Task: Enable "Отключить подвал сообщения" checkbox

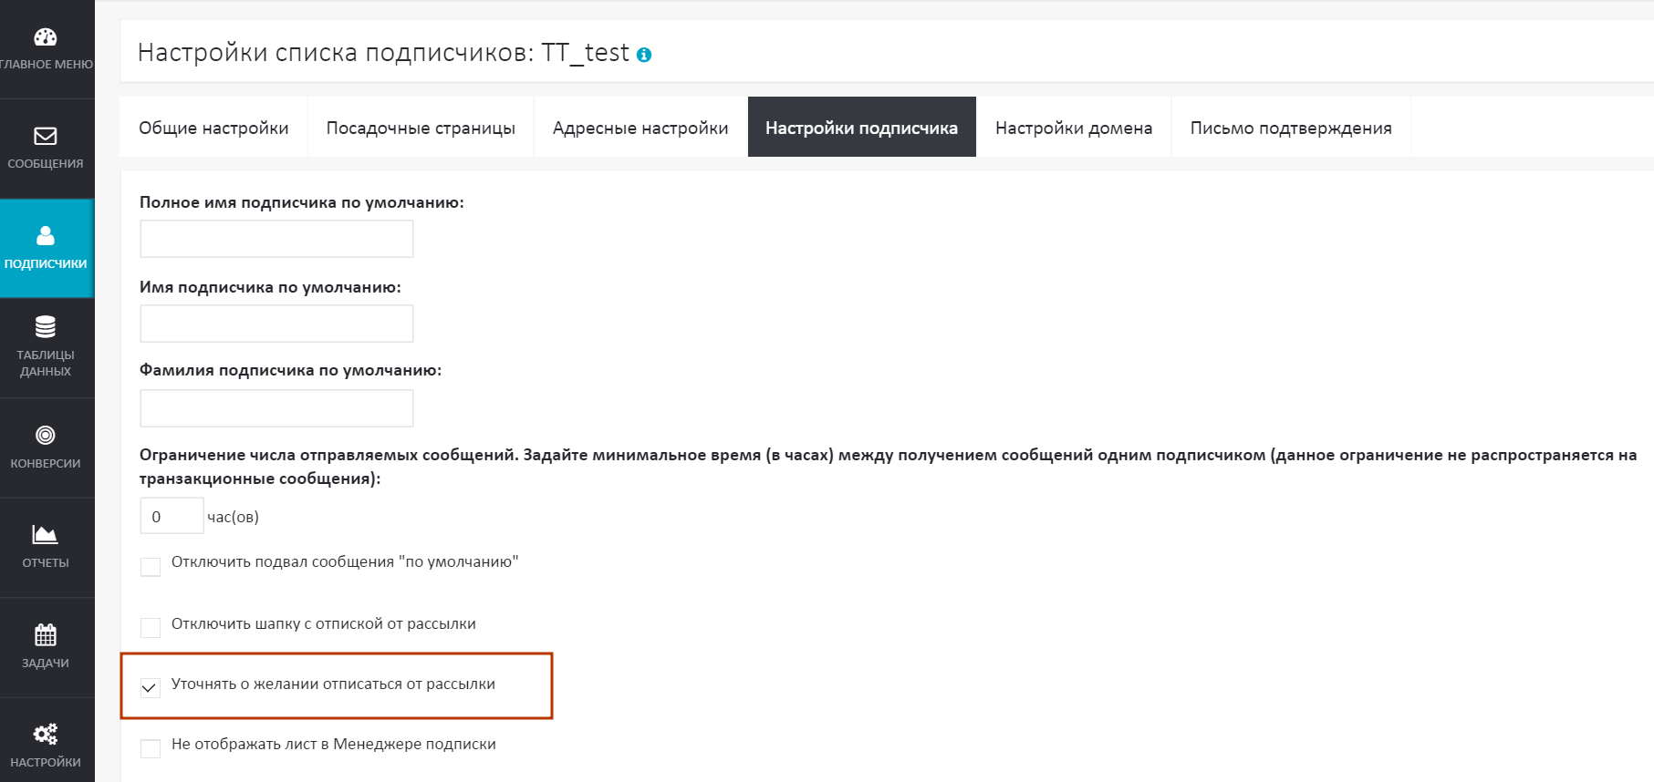Action: coord(151,567)
